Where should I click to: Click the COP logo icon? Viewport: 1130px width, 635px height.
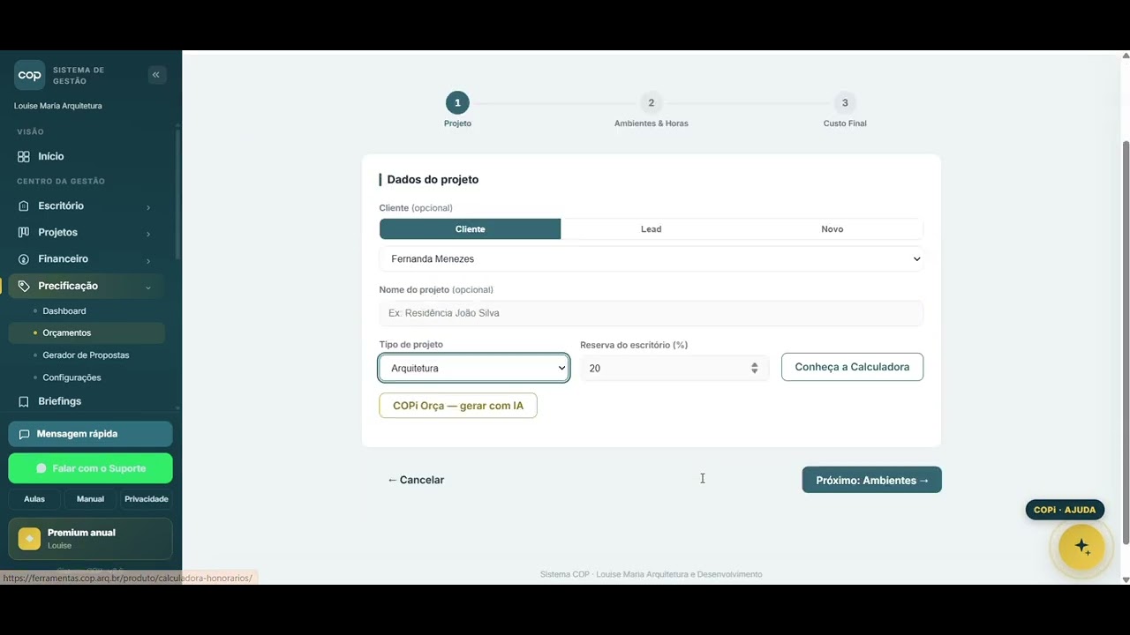click(29, 75)
